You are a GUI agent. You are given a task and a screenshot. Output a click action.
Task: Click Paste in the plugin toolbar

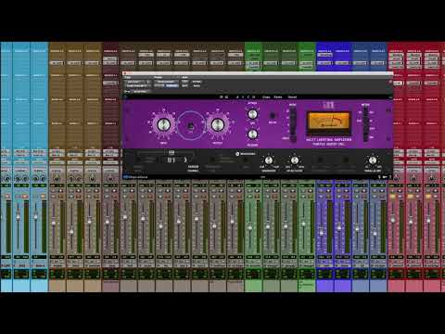click(x=278, y=96)
